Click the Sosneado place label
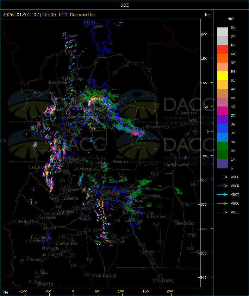 (48, 217)
